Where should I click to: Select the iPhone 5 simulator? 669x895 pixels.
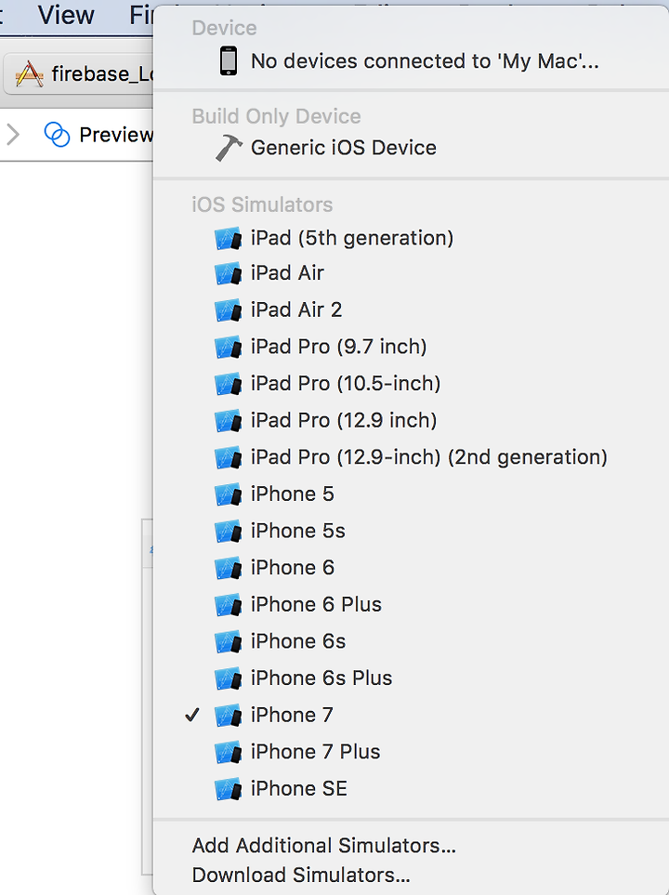(411, 494)
